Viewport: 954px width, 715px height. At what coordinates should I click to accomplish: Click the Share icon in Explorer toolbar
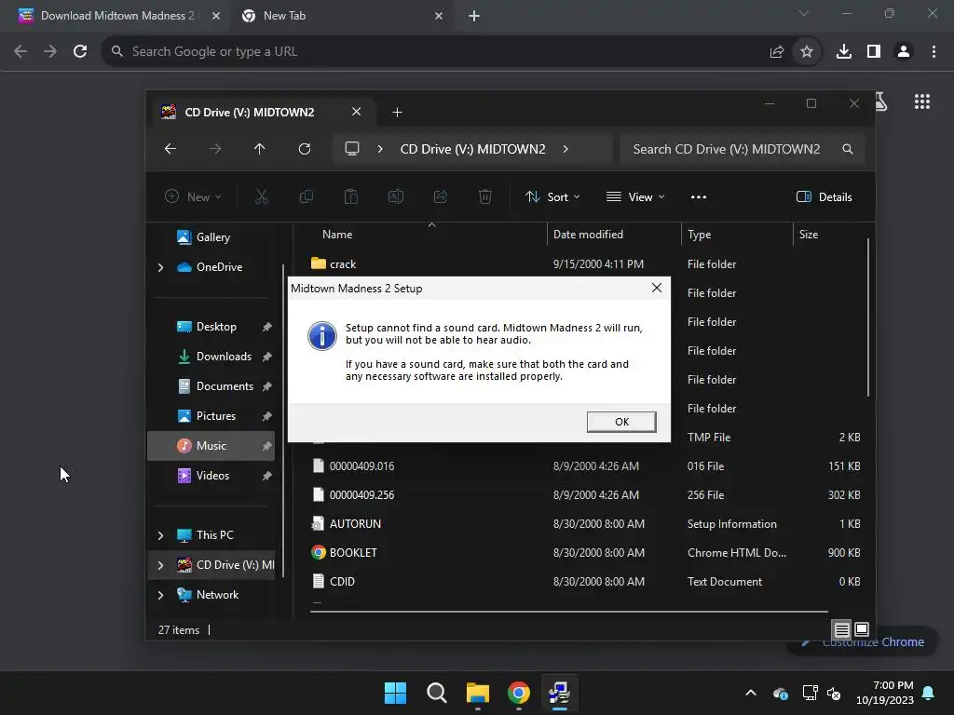(441, 196)
